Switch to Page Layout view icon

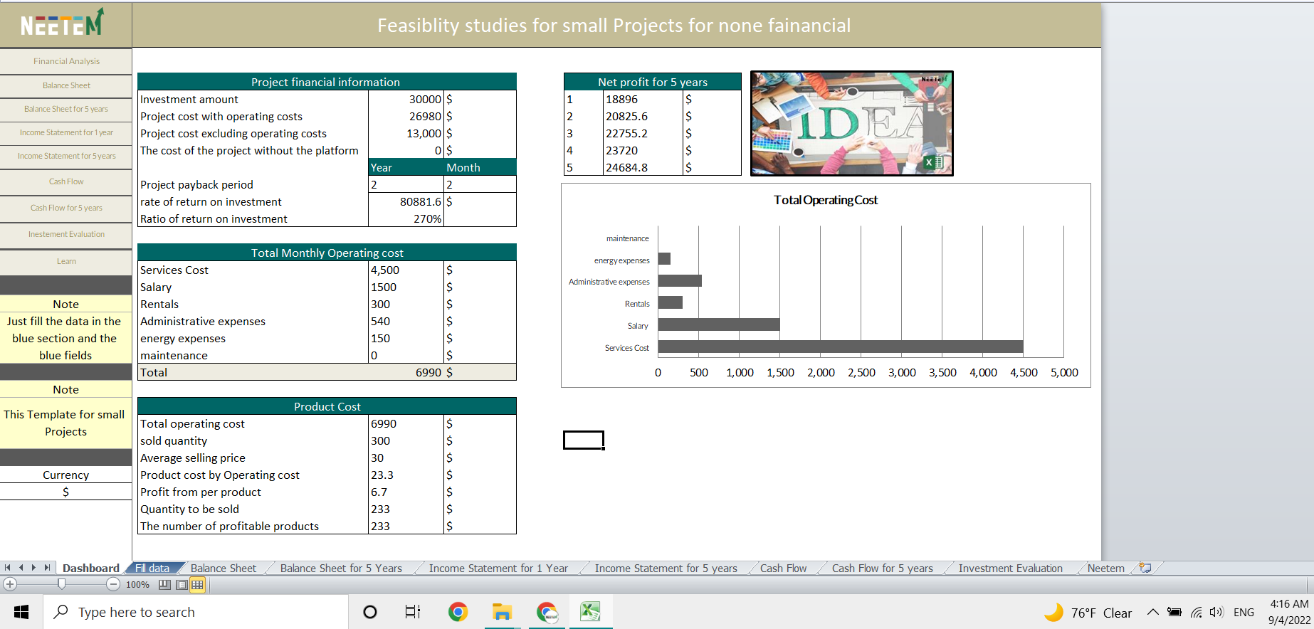pos(182,585)
